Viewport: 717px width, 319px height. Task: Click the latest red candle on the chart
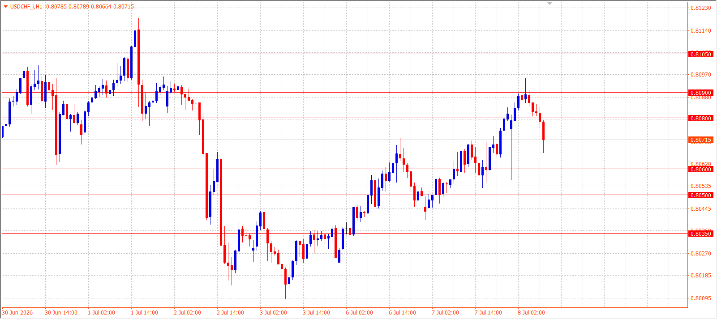[543, 131]
